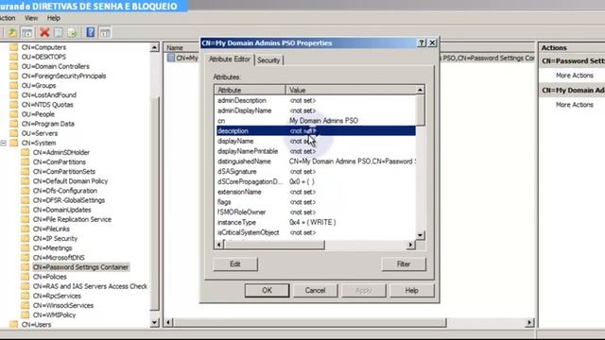The width and height of the screenshot is (605, 340).
Task: Click the CN=Users folder icon
Action: pyautogui.click(x=14, y=324)
